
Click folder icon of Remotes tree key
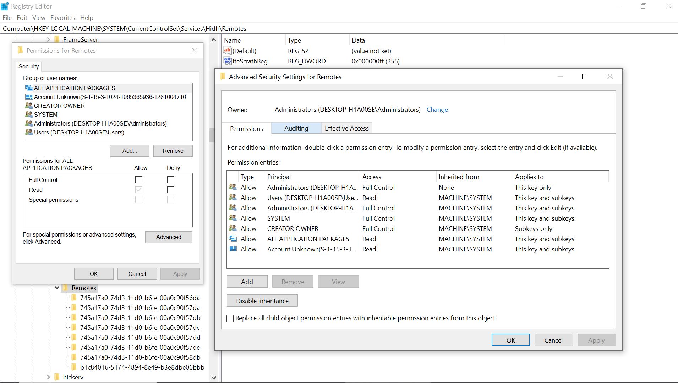click(x=66, y=288)
